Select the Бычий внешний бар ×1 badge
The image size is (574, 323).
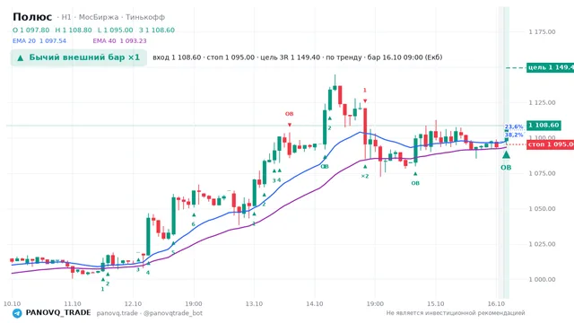click(x=79, y=57)
